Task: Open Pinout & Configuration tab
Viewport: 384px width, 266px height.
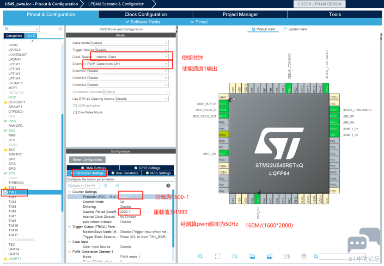Action: (x=51, y=14)
